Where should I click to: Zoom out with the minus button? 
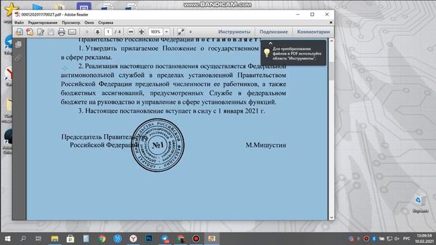click(131, 32)
